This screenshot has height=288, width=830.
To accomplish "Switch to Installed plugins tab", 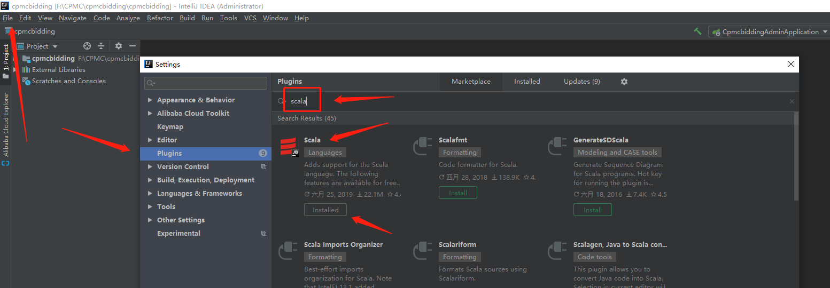I will 527,82.
